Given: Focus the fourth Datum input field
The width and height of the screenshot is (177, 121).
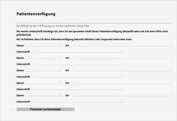Looking at the screenshot, I should (43, 82).
